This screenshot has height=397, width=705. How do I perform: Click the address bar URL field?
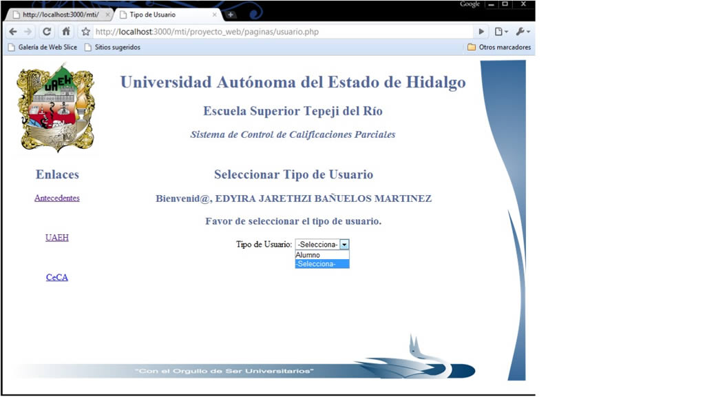point(282,32)
